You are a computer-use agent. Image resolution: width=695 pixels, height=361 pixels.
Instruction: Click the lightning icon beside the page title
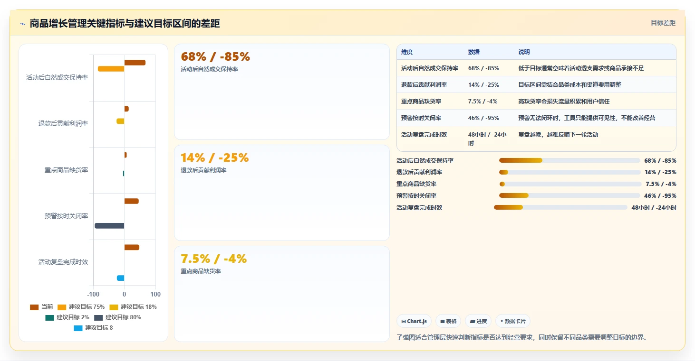pyautogui.click(x=23, y=24)
